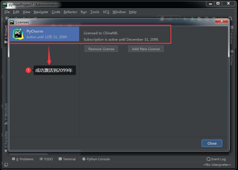Screen dimensions: 238x170
Task: Click the TODO list icon
Action: pos(41,159)
